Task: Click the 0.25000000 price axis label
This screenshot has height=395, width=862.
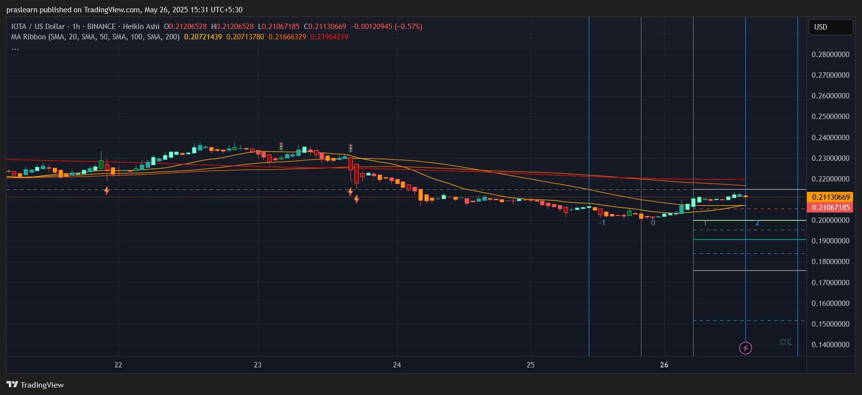Action: click(830, 117)
